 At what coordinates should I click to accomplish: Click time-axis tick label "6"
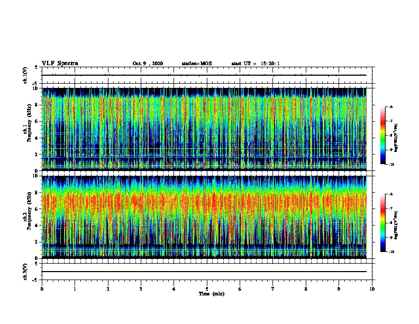(x=240, y=289)
